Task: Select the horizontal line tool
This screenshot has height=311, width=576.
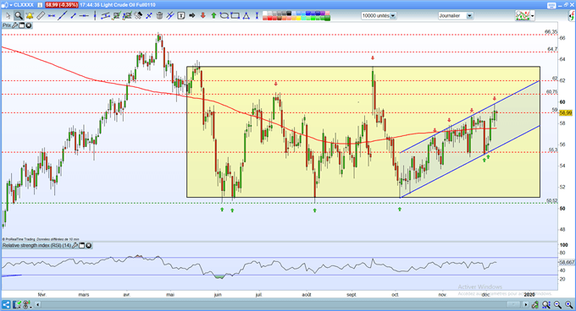Action: pyautogui.click(x=84, y=16)
